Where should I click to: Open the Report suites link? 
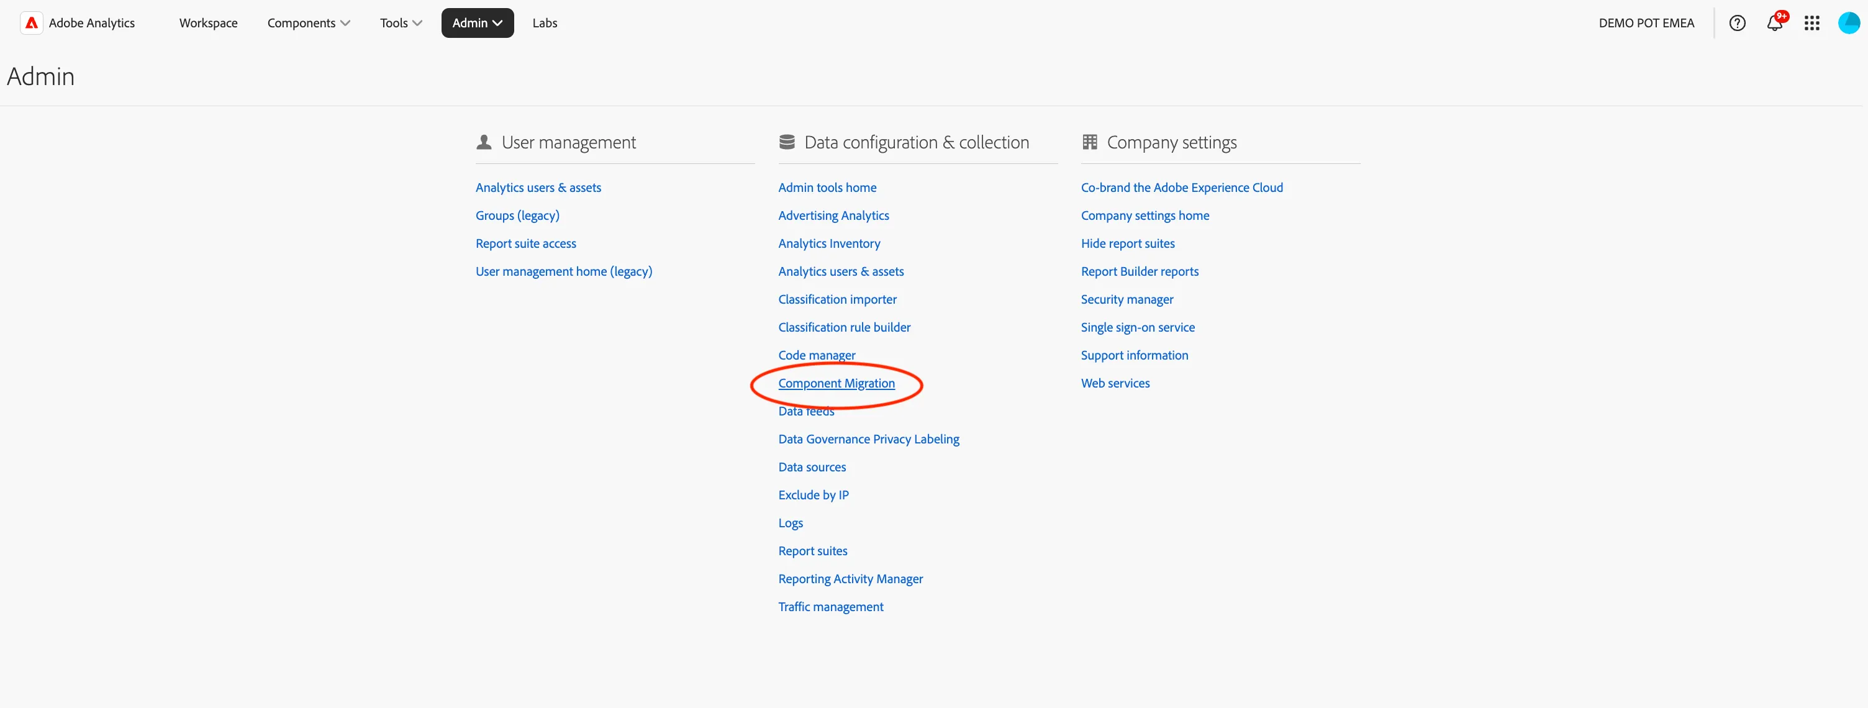click(x=812, y=551)
